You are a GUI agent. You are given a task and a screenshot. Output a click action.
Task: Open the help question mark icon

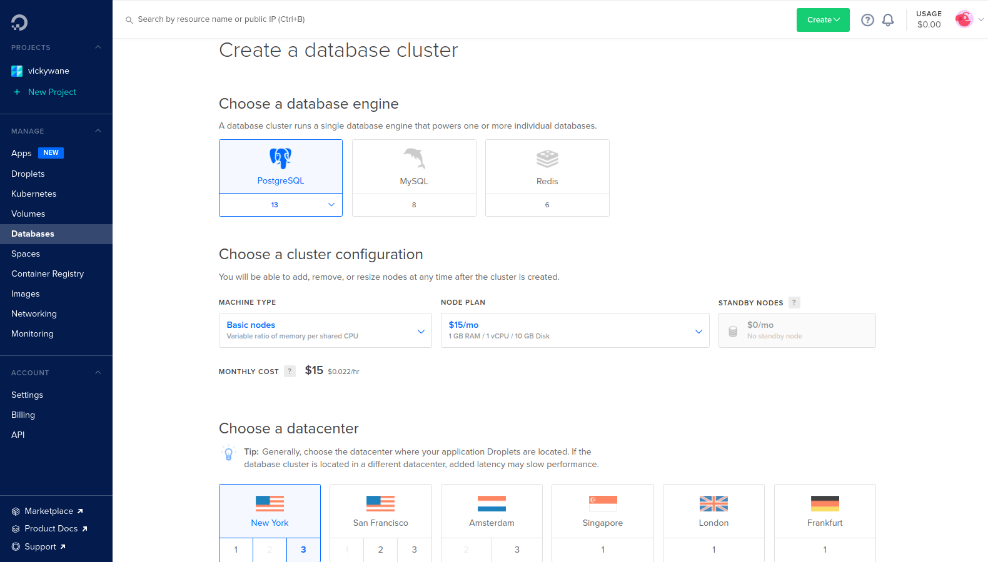(x=867, y=20)
